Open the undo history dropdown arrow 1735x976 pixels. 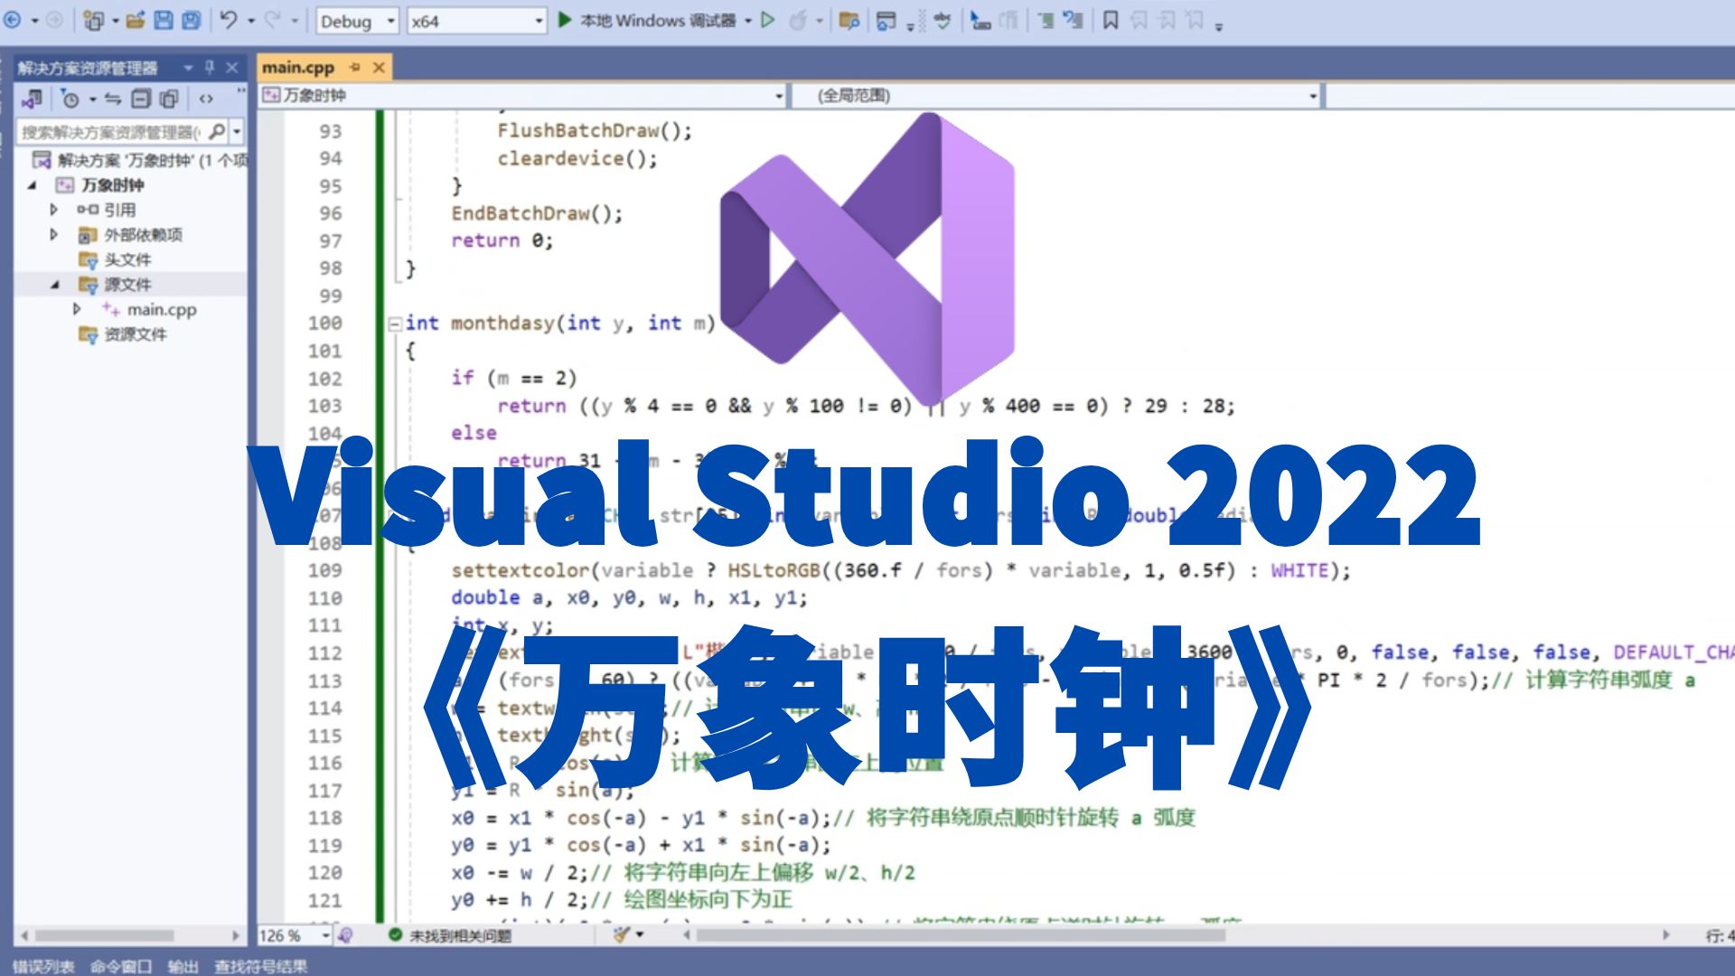[250, 21]
